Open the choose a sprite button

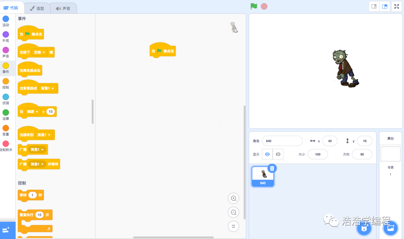coord(364,228)
